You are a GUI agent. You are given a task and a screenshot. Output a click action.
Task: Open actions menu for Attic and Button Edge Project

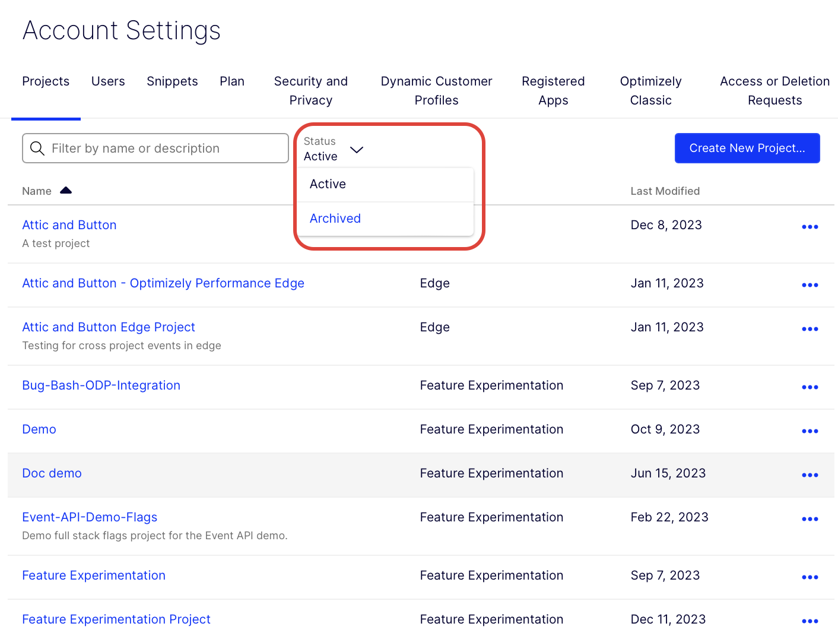pyautogui.click(x=810, y=328)
